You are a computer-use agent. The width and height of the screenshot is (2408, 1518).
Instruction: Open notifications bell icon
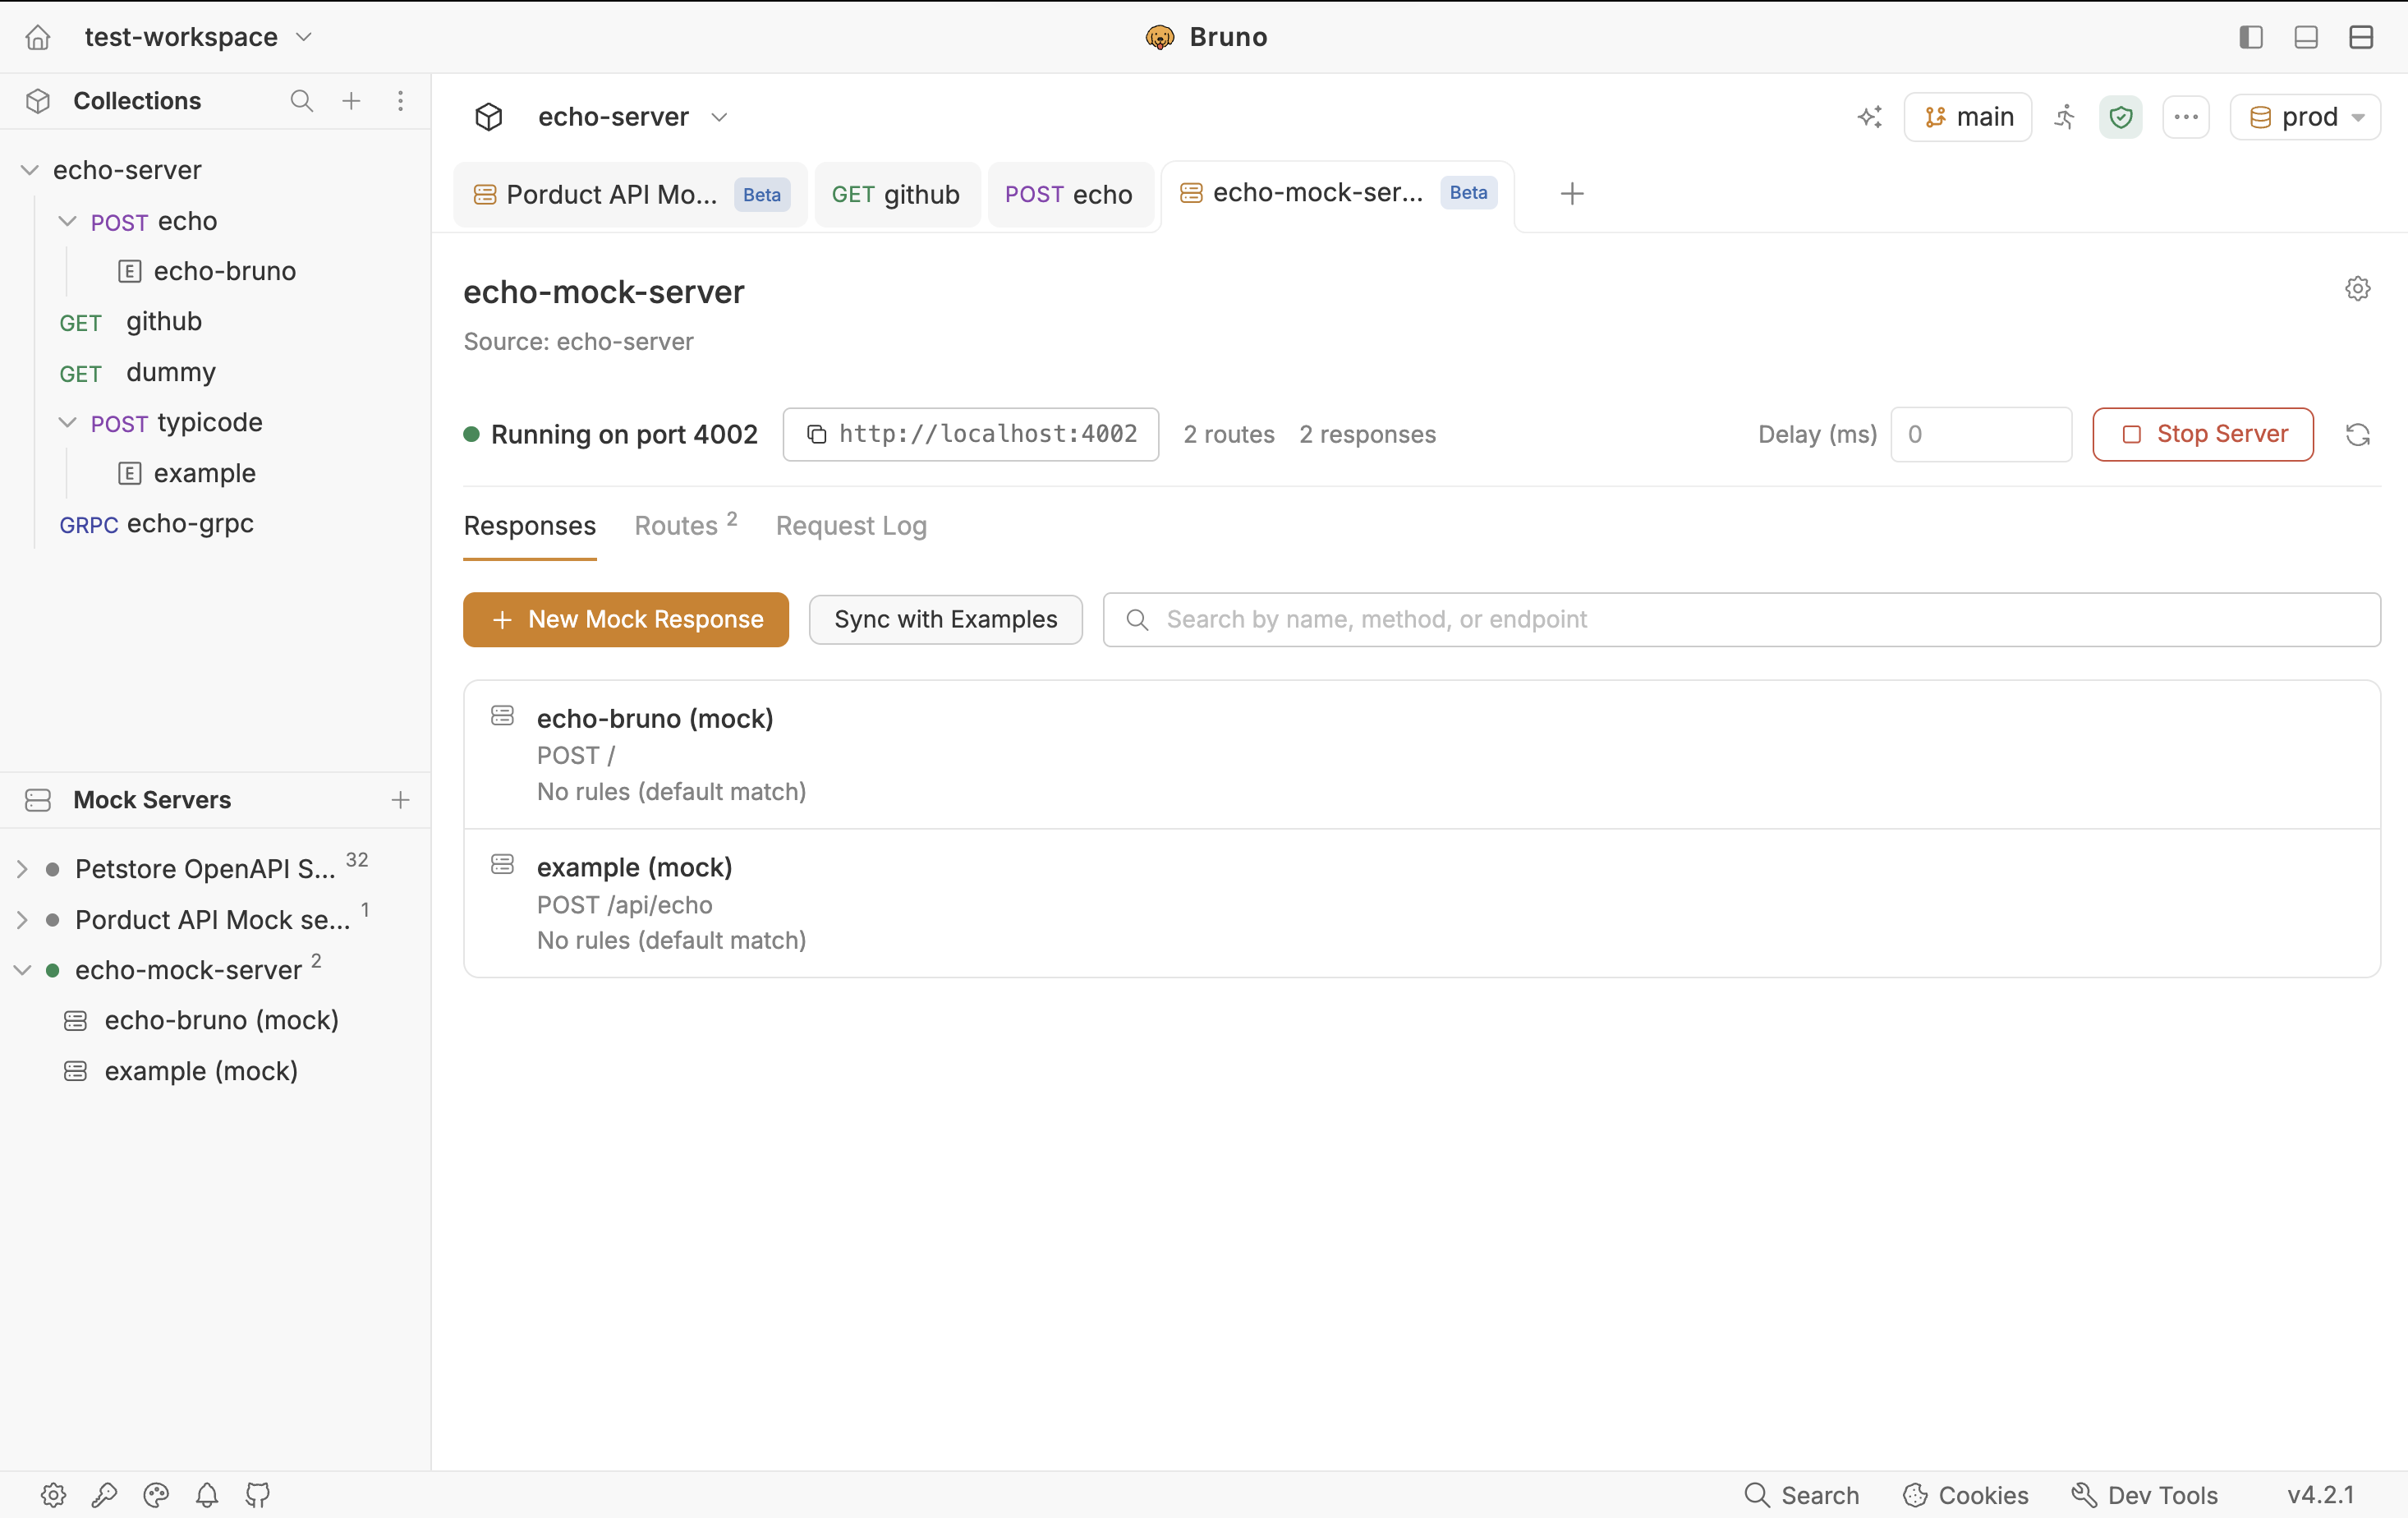pos(207,1495)
